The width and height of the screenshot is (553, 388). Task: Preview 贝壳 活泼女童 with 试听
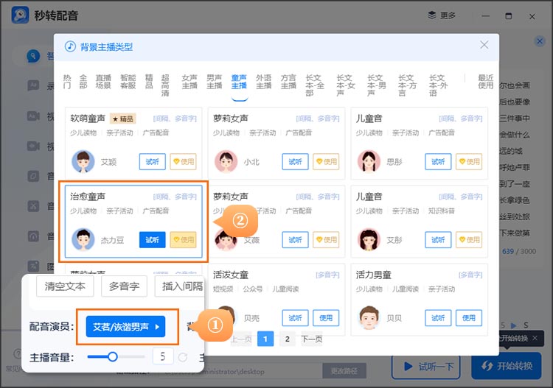[x=295, y=318]
